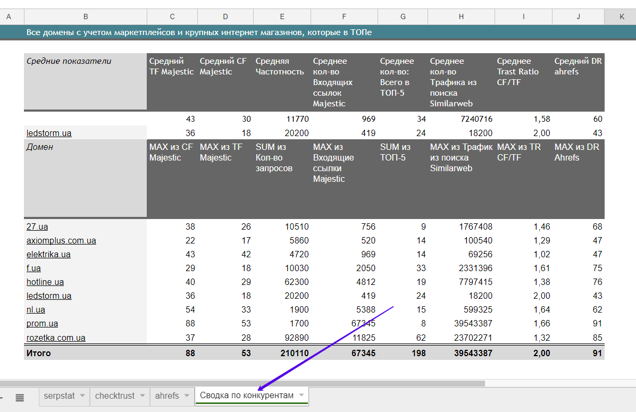Select column header B
Image resolution: width=636 pixels, height=412 pixels.
[86, 17]
